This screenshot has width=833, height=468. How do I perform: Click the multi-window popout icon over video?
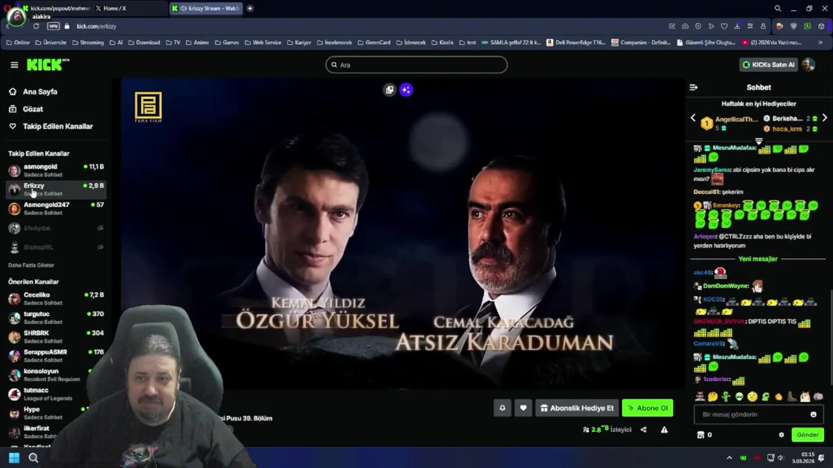(389, 90)
